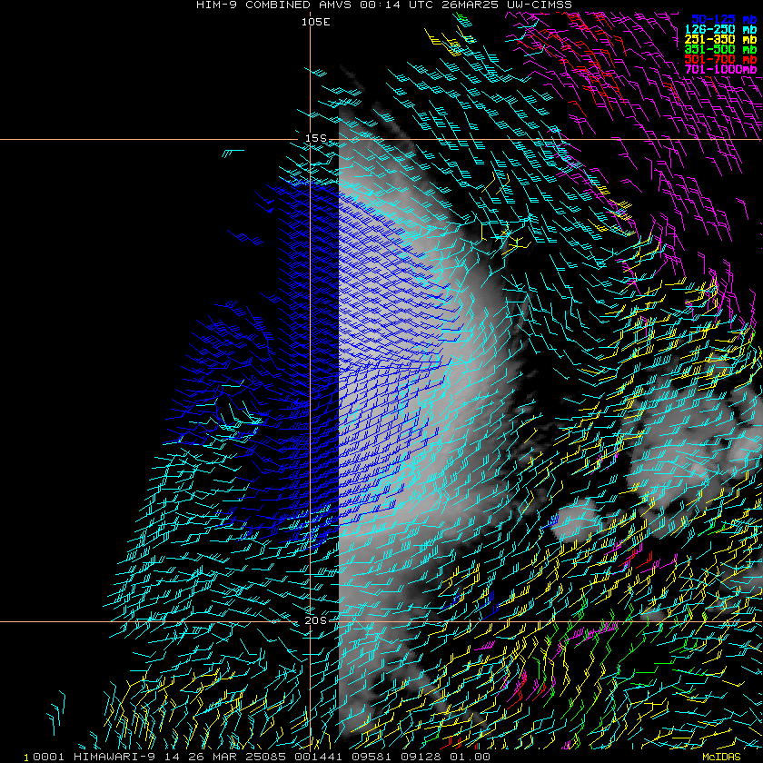The width and height of the screenshot is (763, 763).
Task: Select the 701-1000mb magenta legend entry
Action: point(720,70)
